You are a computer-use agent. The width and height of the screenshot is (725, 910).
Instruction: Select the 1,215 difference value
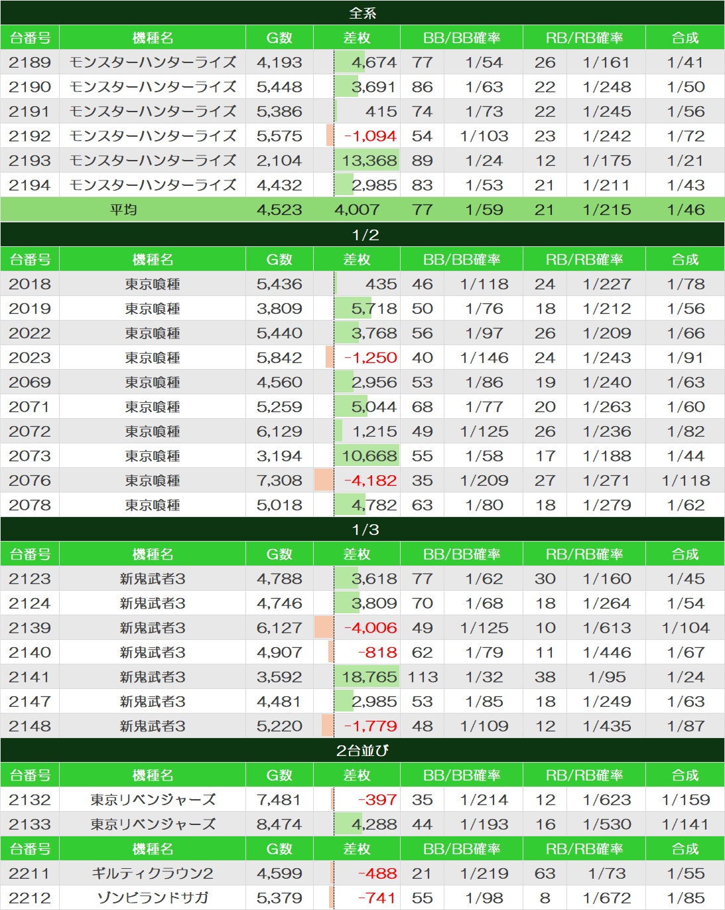tap(375, 431)
